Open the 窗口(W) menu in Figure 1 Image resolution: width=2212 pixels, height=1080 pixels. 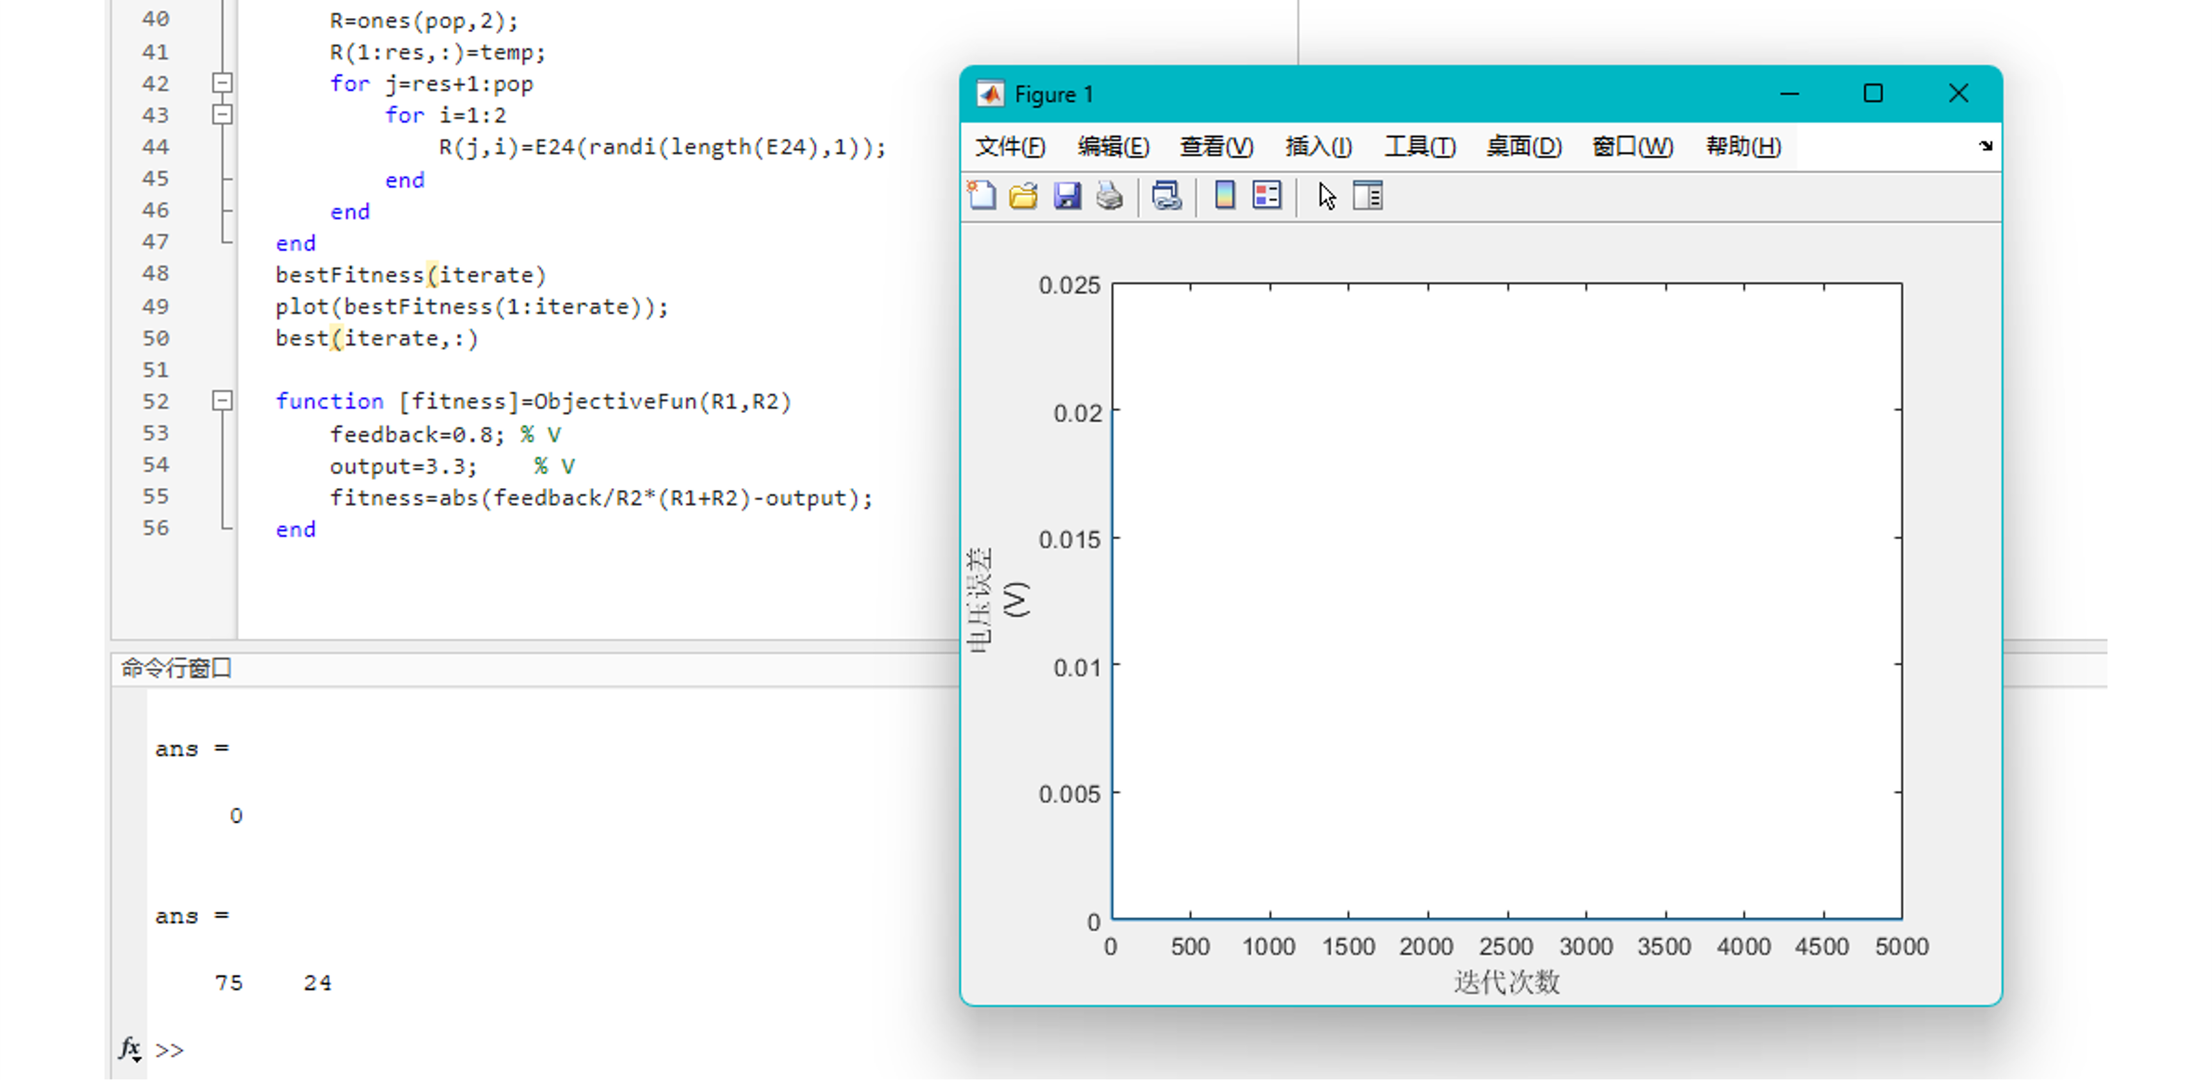1632,147
